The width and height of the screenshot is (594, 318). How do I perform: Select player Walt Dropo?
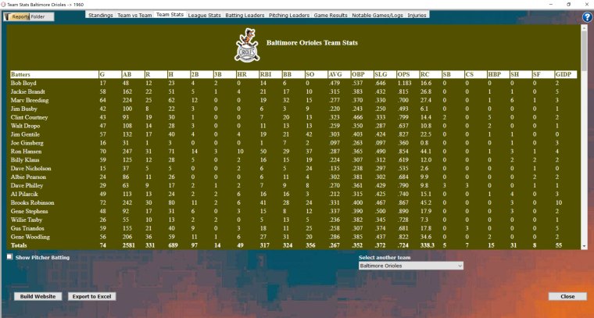25,126
